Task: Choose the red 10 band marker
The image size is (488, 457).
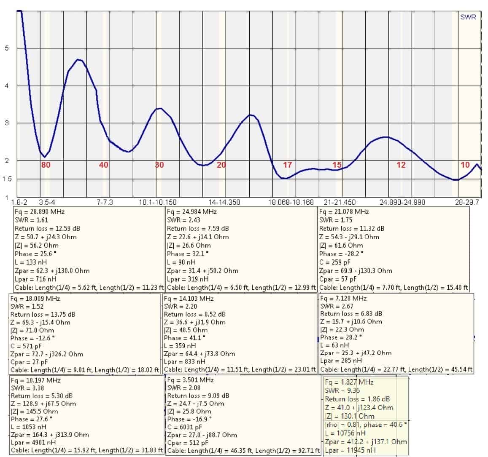Action: tap(465, 165)
